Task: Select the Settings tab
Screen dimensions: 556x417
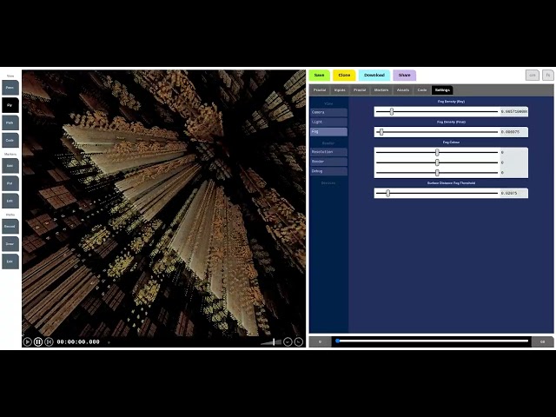Action: [x=442, y=90]
